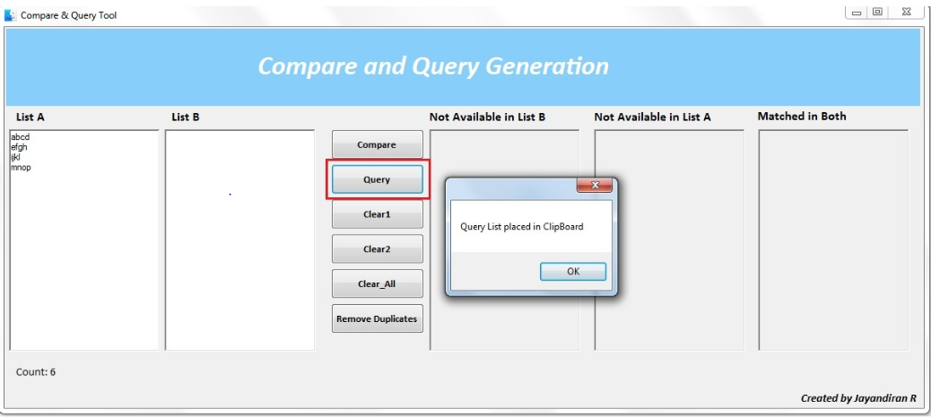Image resolution: width=931 pixels, height=418 pixels.
Task: Click inside the List B text box
Action: coord(239,239)
